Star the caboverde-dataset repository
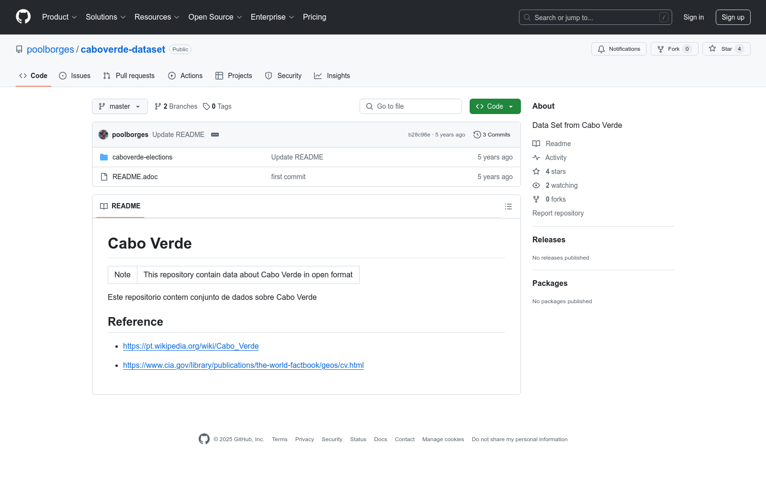This screenshot has height=479, width=766. [x=726, y=49]
